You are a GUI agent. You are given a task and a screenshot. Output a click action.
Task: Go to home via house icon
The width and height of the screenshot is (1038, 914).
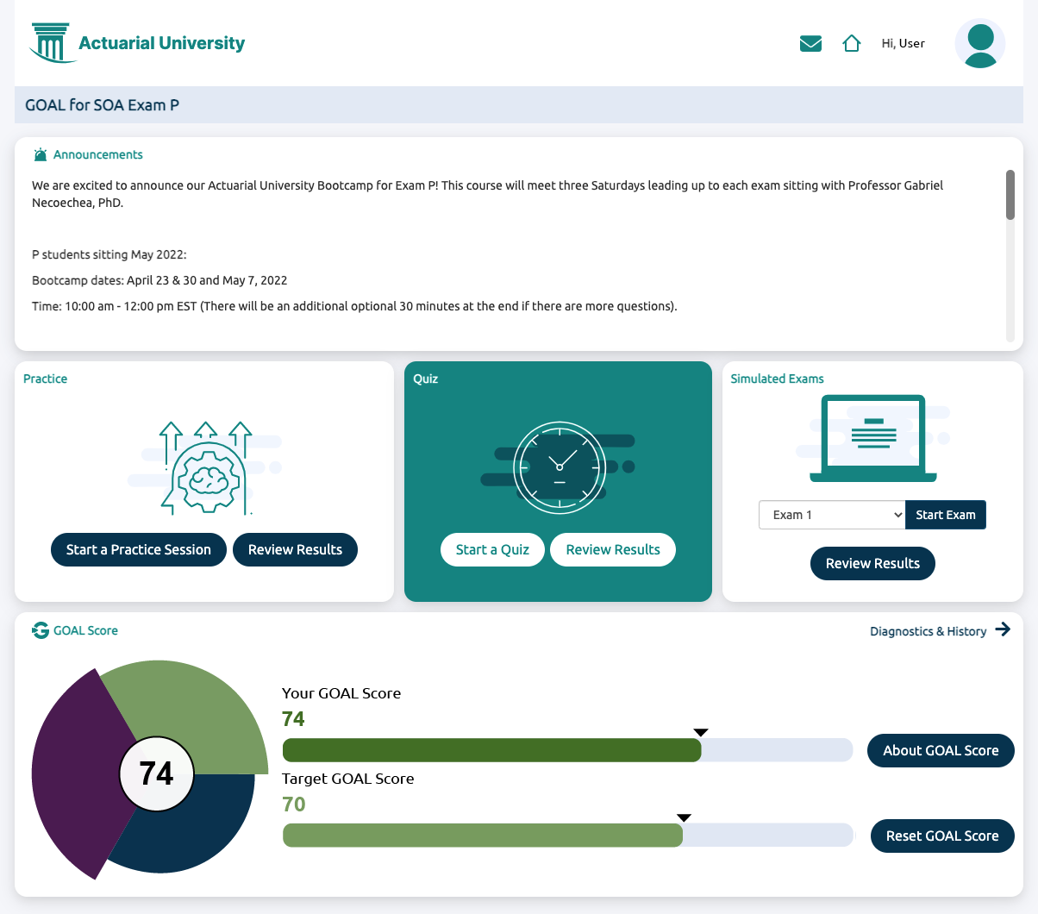pyautogui.click(x=852, y=43)
